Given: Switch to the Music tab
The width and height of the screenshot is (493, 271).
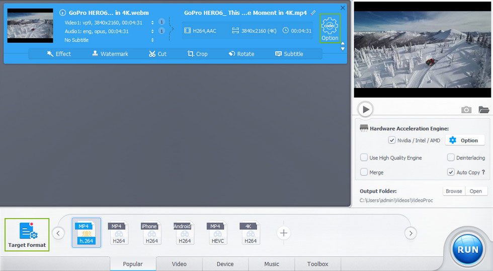Looking at the screenshot, I should coord(272,264).
